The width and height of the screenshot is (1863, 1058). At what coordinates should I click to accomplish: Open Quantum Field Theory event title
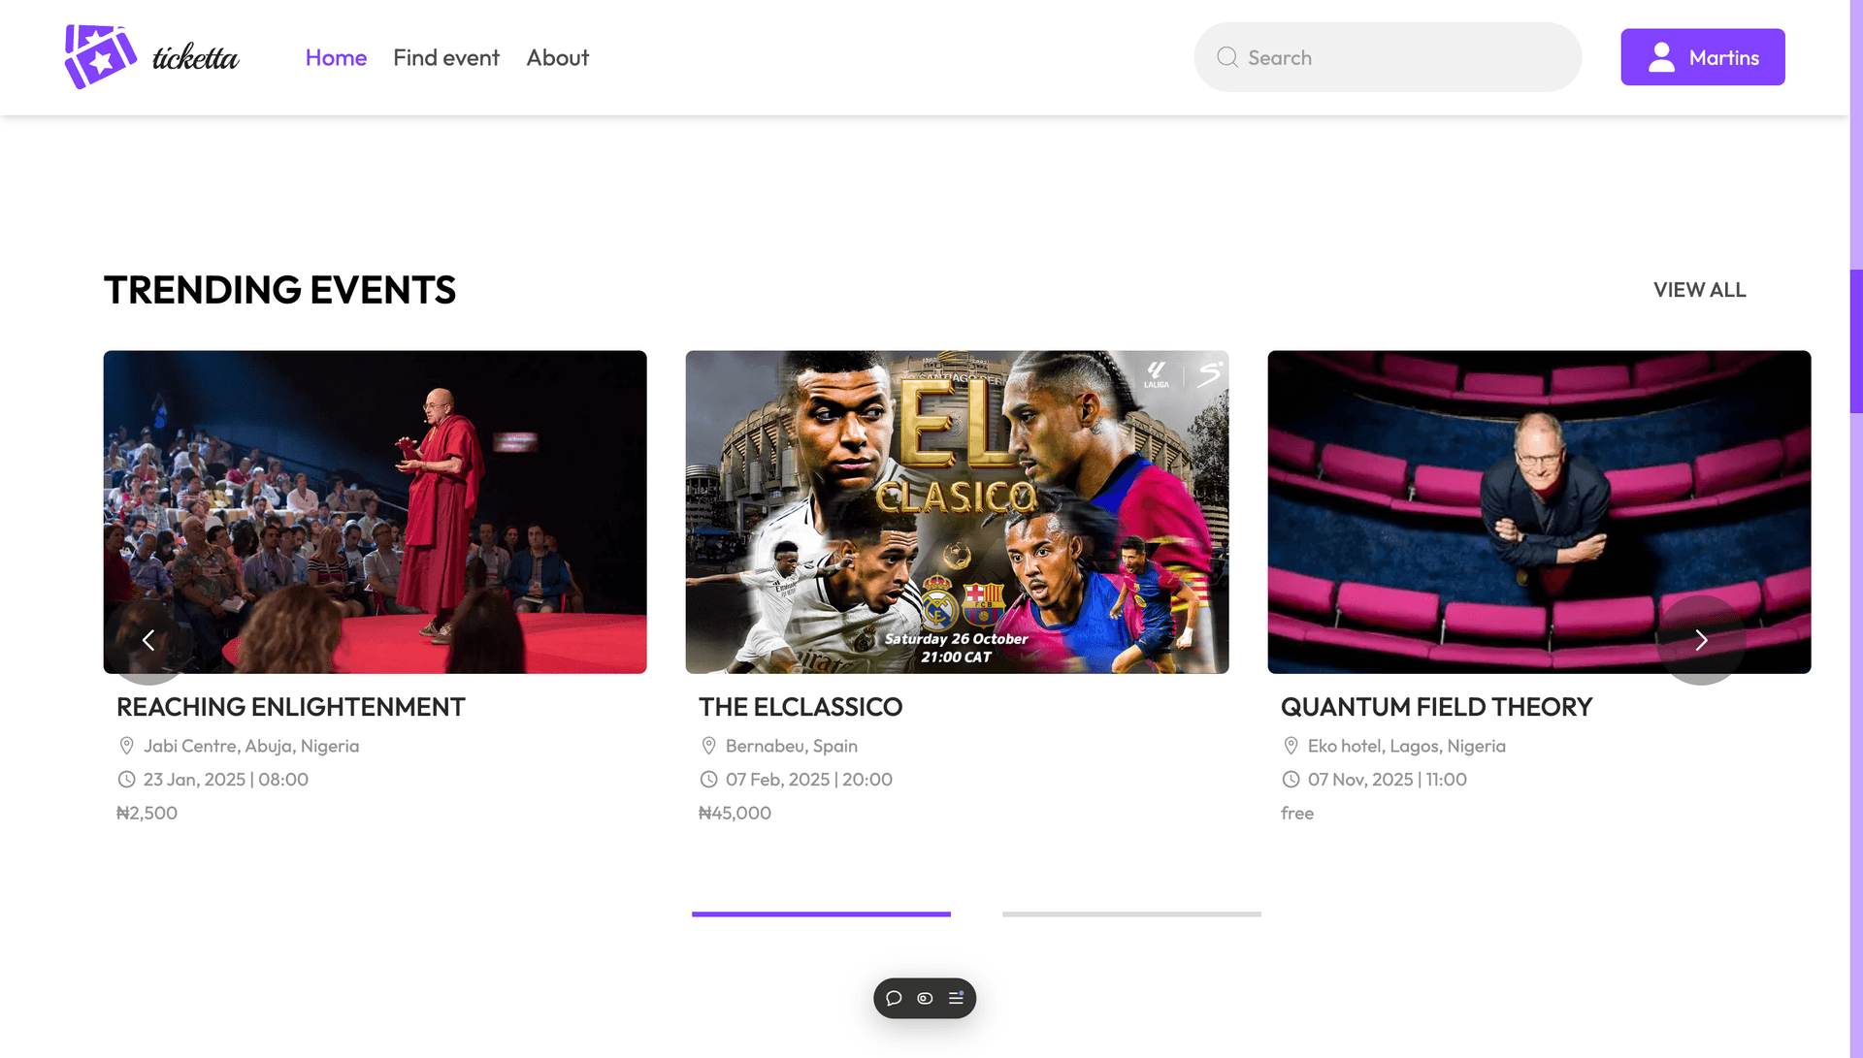click(x=1436, y=707)
